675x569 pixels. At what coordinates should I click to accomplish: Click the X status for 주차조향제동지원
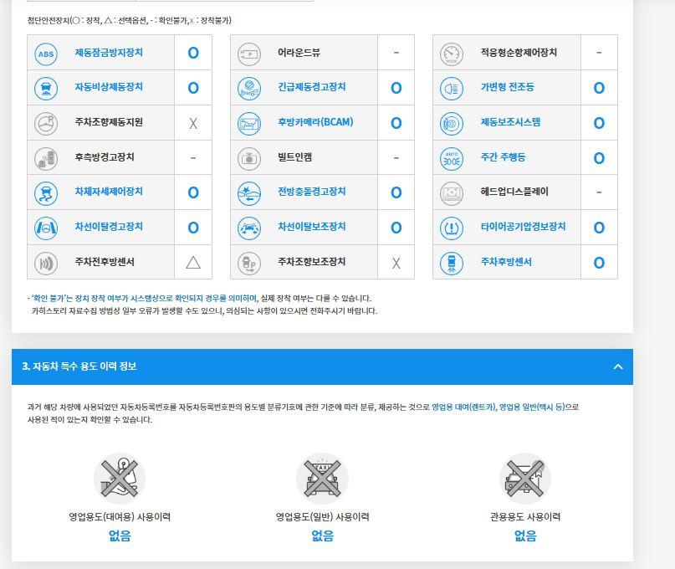pyautogui.click(x=193, y=123)
